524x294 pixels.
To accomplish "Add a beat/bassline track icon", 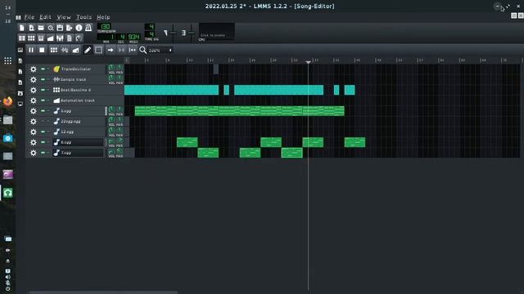I will (x=53, y=50).
